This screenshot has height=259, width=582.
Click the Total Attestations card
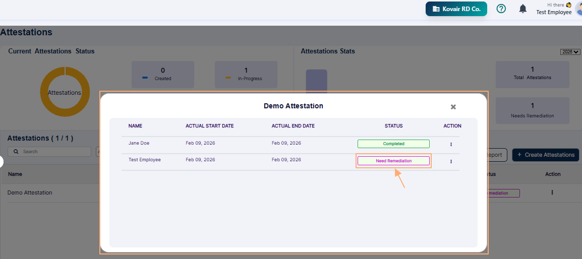pos(532,75)
